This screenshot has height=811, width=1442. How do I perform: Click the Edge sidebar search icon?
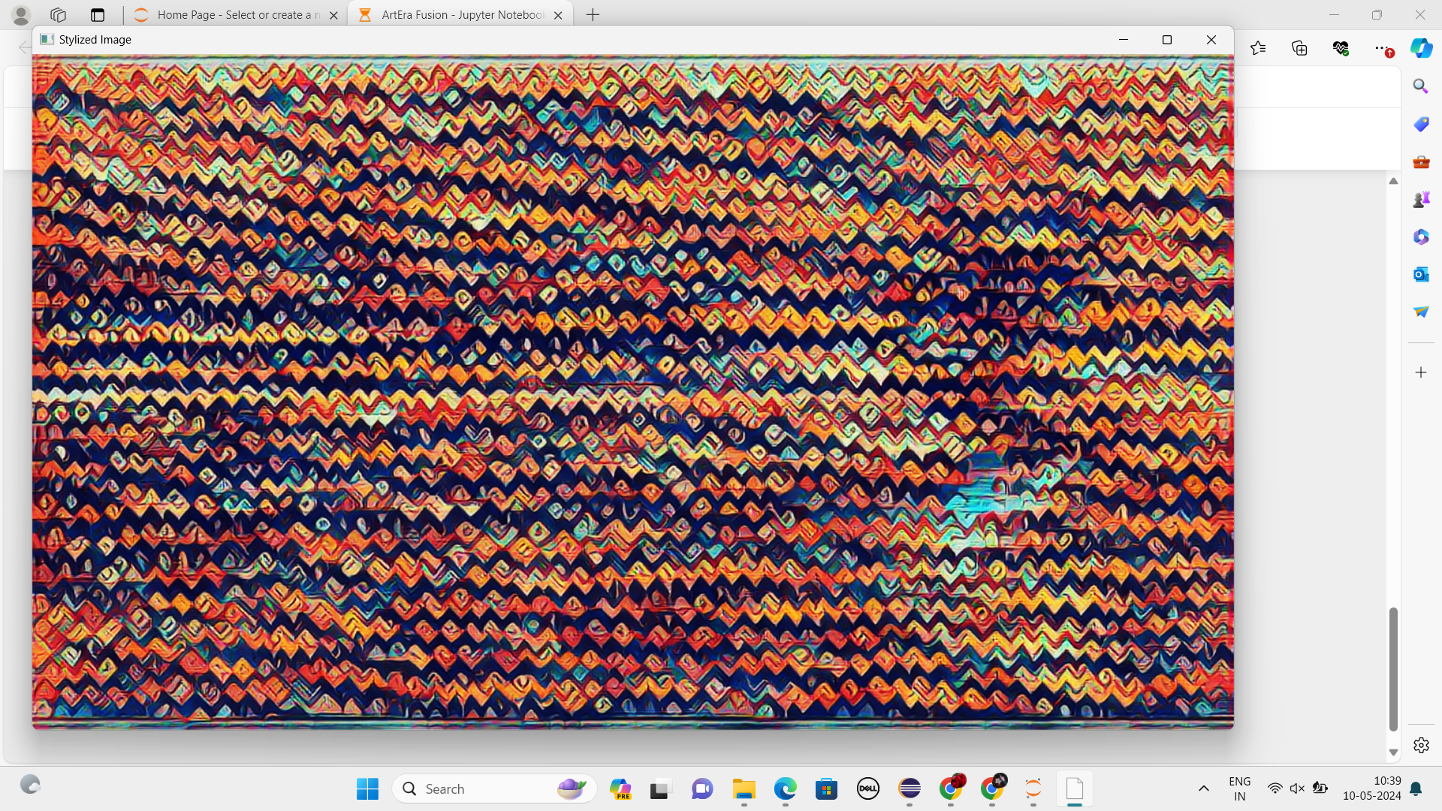click(x=1420, y=86)
